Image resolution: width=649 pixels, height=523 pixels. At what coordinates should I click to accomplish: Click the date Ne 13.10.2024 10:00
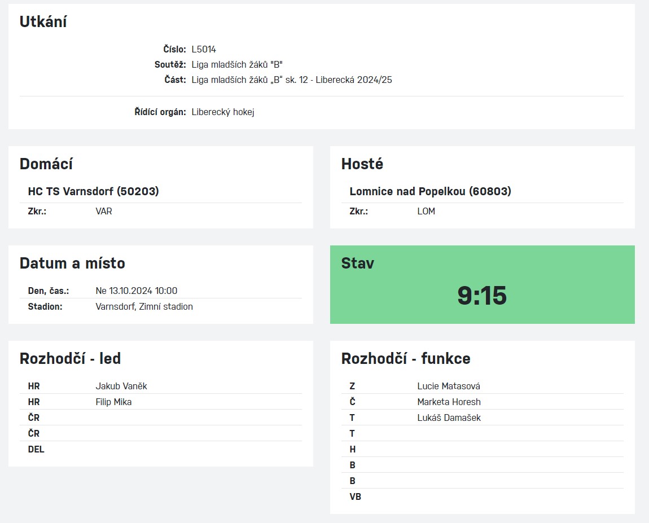(136, 291)
